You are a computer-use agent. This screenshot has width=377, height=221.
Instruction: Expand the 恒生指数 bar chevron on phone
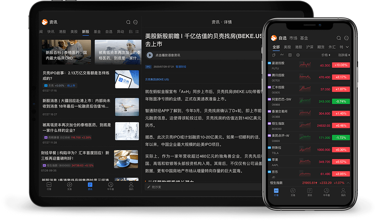point(348,183)
